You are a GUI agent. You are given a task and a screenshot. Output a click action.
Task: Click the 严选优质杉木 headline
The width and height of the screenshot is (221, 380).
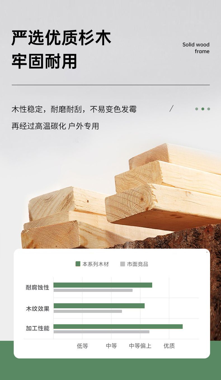coord(61,38)
